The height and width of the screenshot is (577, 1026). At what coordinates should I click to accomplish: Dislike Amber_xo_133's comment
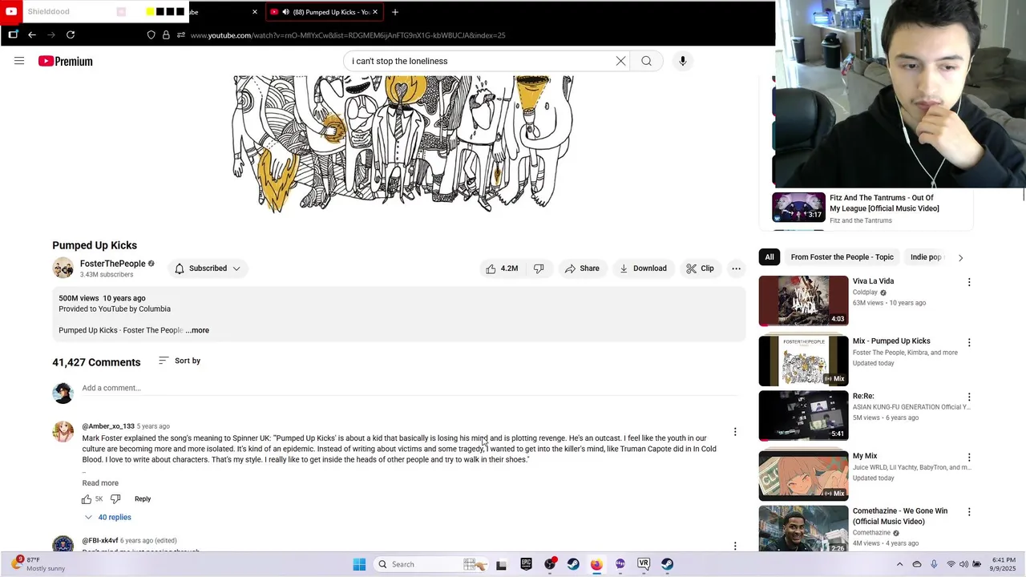pos(115,499)
